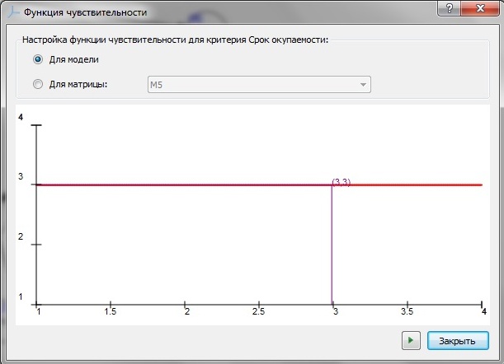Click the question mark help button
This screenshot has height=364, width=504.
point(449,8)
